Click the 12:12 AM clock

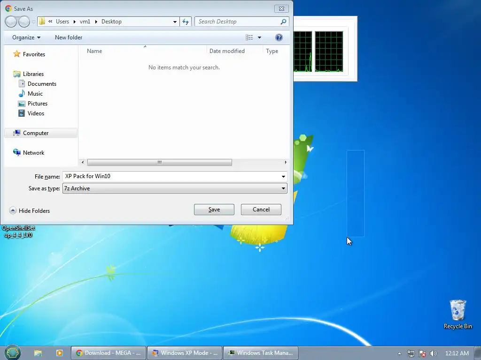(x=457, y=353)
